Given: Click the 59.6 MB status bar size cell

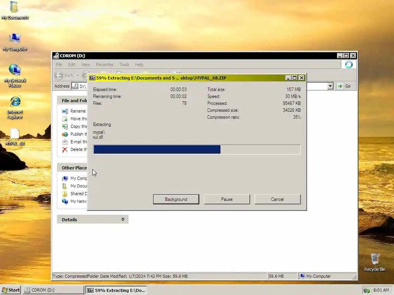Looking at the screenshot, I should 282,276.
